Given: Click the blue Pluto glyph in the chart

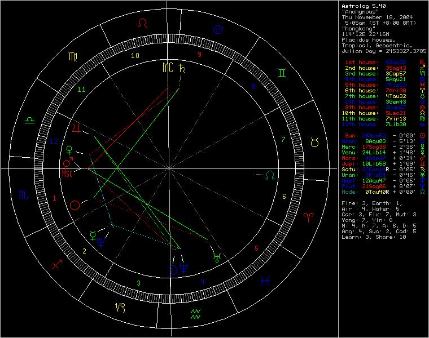Looking at the screenshot, I should [101, 243].
